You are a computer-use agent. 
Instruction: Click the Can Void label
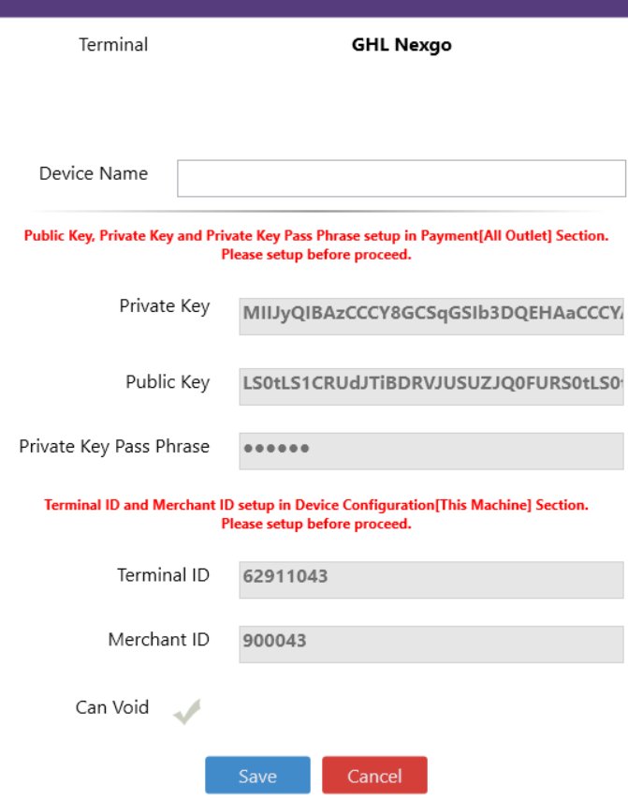112,707
